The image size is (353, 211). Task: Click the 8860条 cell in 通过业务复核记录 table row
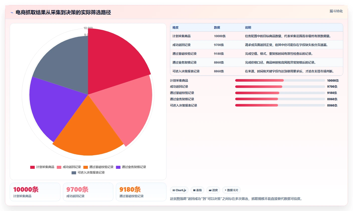219,63
